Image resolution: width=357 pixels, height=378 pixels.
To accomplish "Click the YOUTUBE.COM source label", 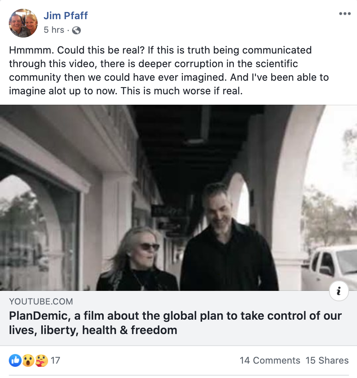I will [41, 302].
